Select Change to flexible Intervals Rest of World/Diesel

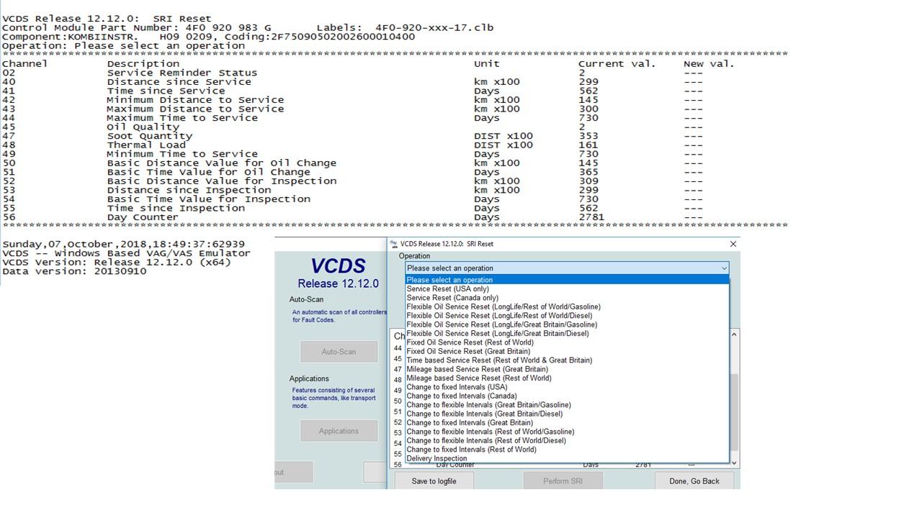pos(567,440)
